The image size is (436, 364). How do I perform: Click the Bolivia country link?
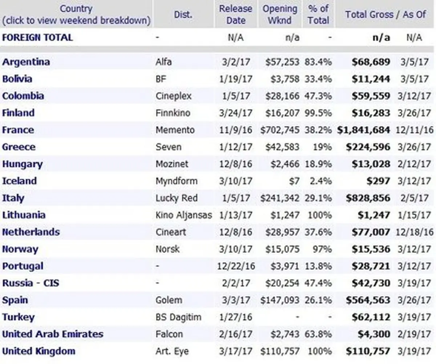[17, 79]
